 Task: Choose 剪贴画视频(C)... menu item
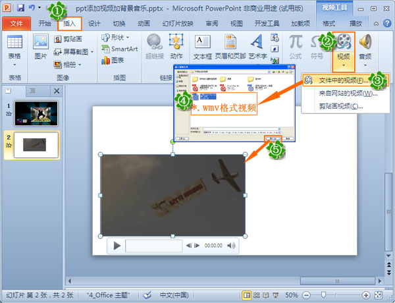[341, 106]
